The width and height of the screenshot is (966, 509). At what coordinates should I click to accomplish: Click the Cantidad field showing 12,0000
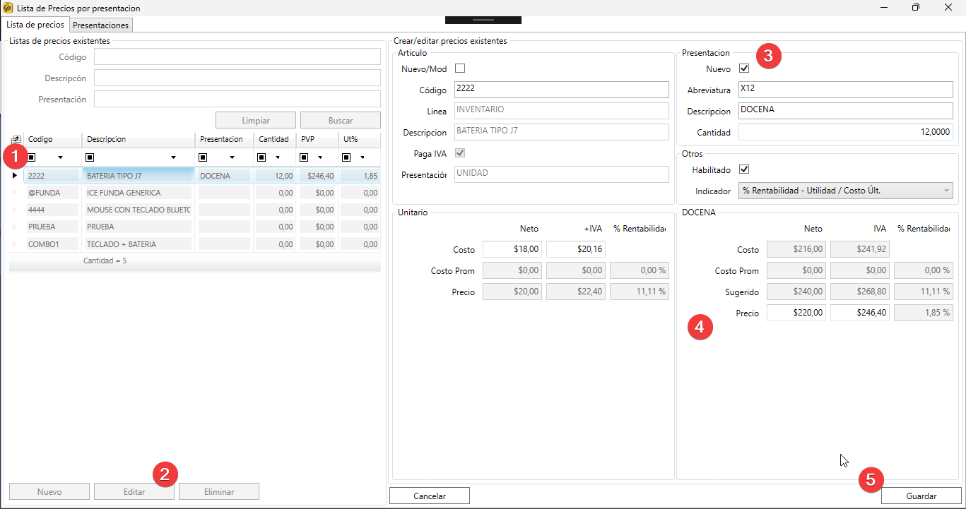click(x=846, y=132)
